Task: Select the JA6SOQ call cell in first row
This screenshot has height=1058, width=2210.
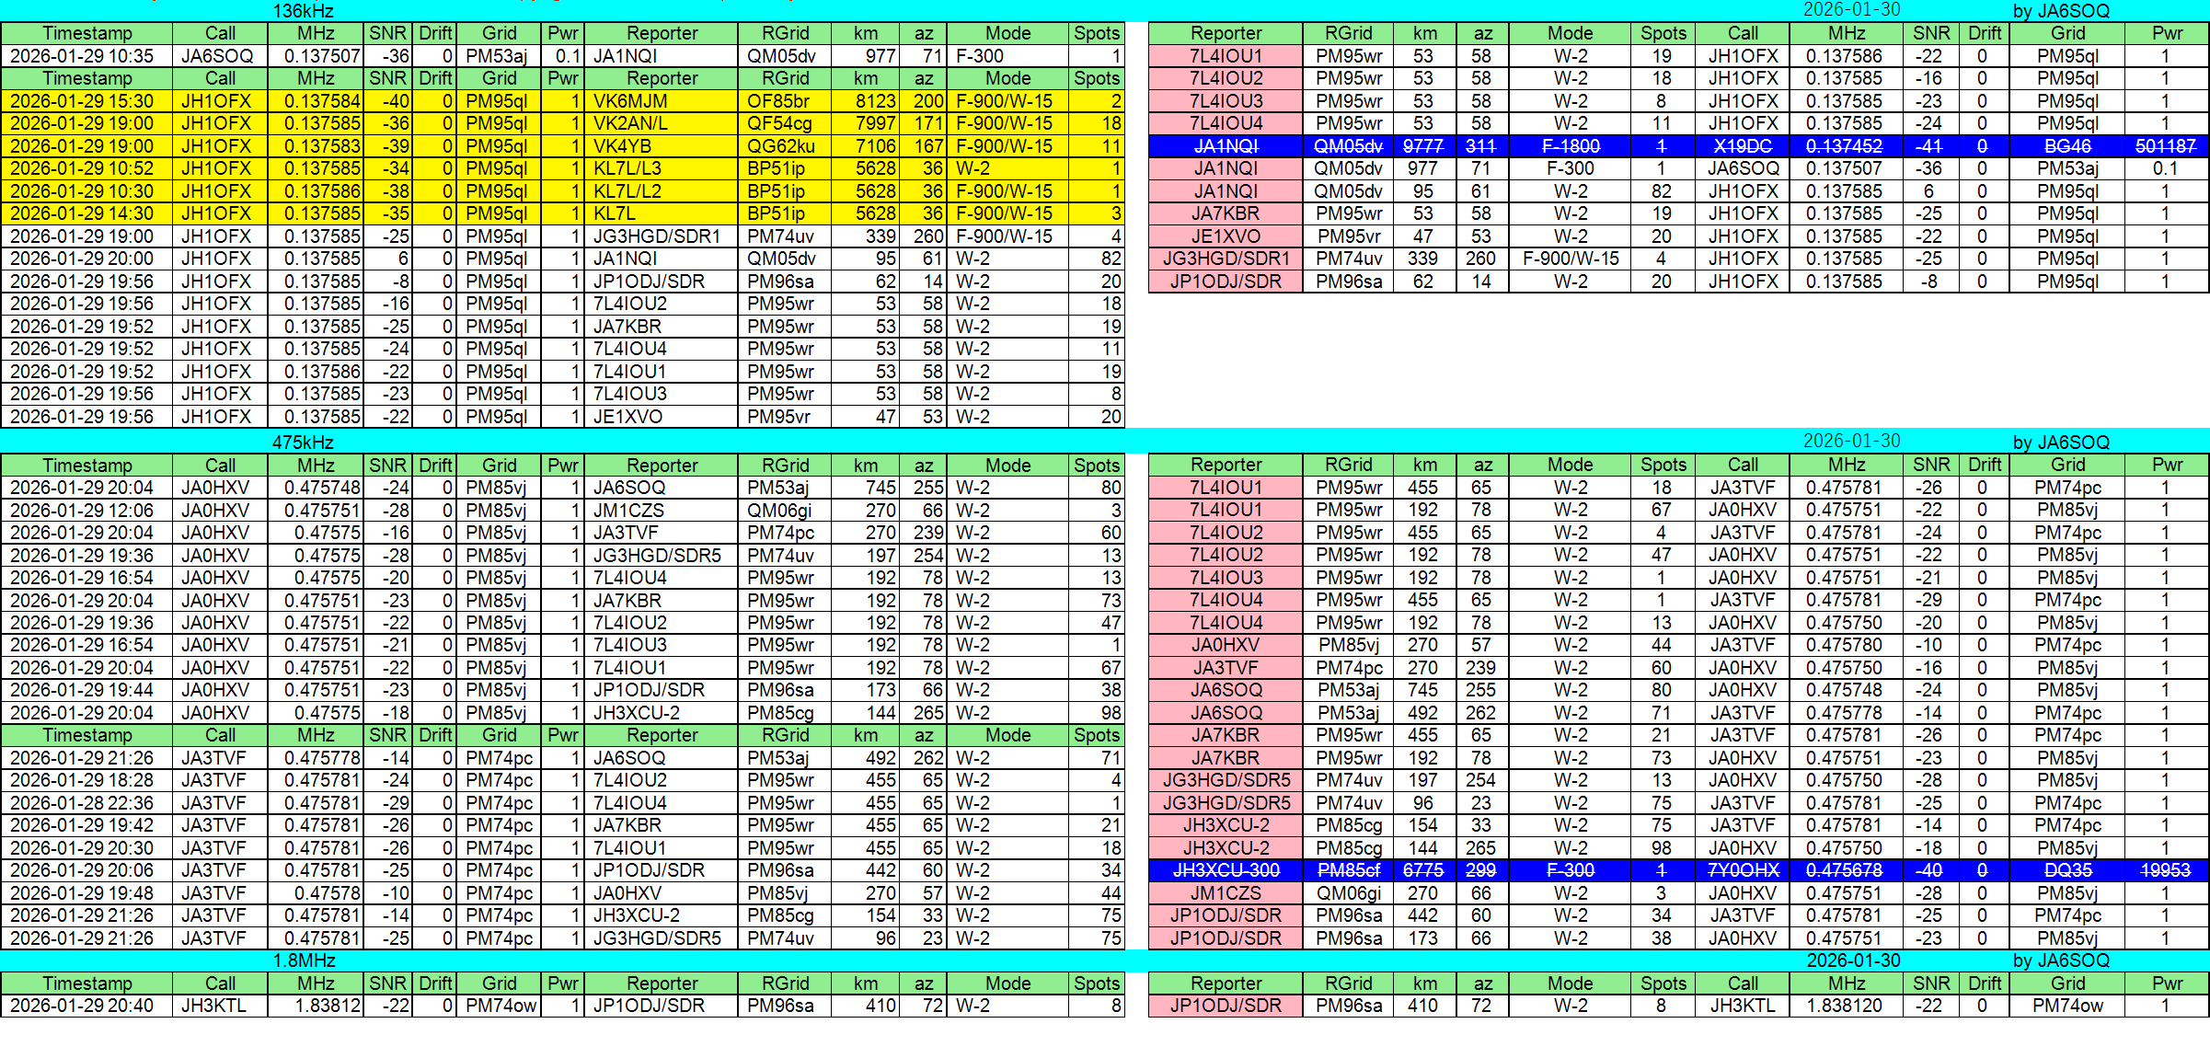Action: pos(219,56)
